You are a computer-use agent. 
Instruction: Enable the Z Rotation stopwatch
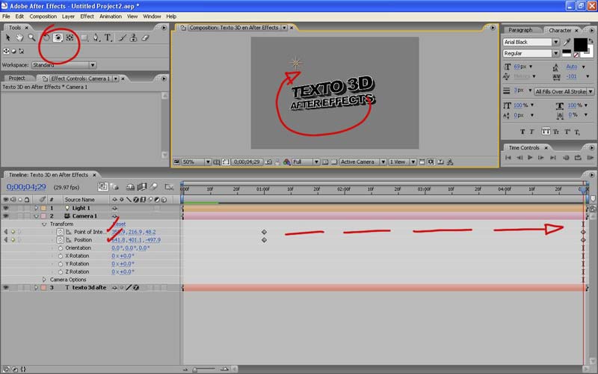click(61, 272)
